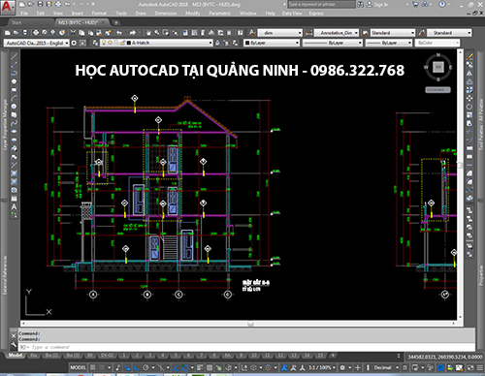Open the Parametric menu
Image resolution: width=485 pixels, height=376 pixels.
pyautogui.click(x=220, y=14)
